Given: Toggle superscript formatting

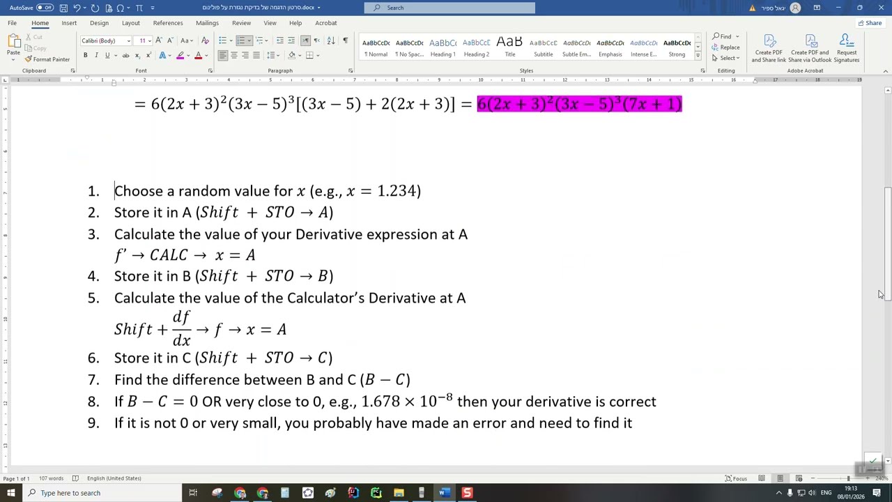Looking at the screenshot, I should 148,55.
